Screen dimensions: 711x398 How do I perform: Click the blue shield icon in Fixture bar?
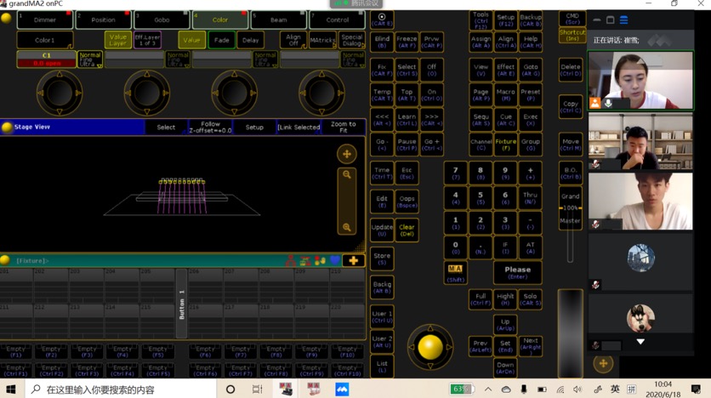[335, 260]
